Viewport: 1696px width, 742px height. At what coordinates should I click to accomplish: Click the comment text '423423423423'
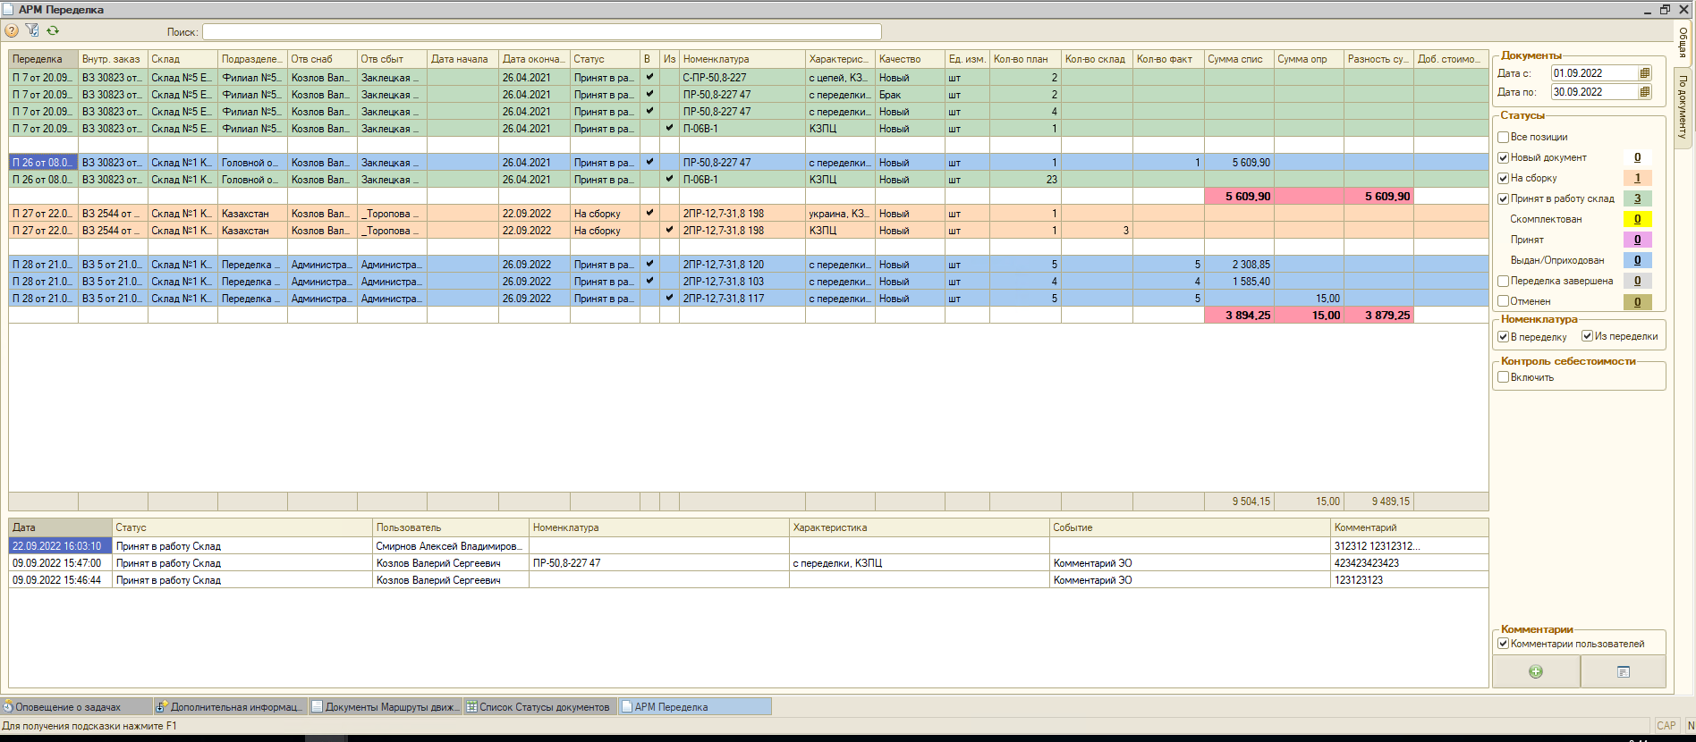[1367, 563]
